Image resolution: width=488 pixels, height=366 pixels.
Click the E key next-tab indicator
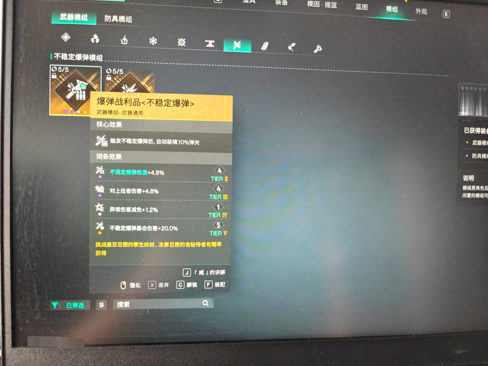point(446,14)
